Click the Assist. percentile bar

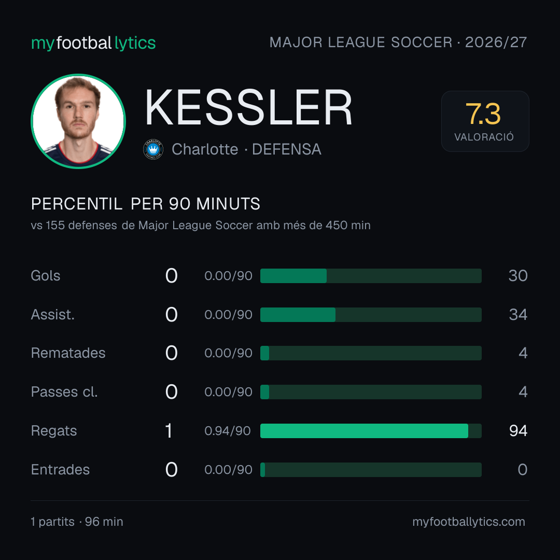point(371,315)
